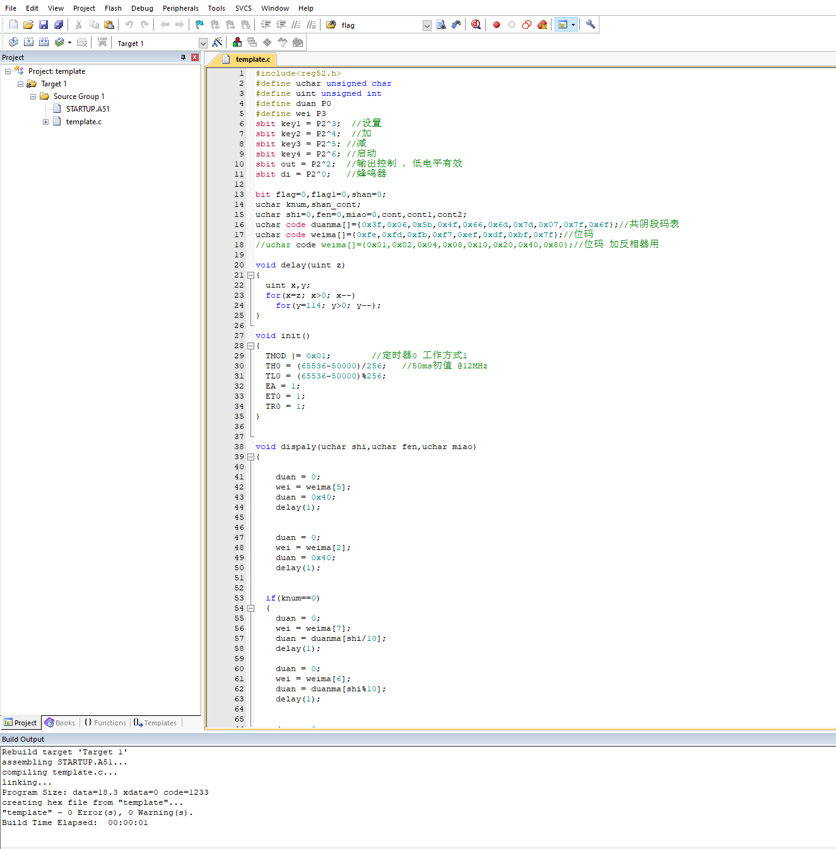Insert a breakpoint using red dot icon
Image resolution: width=836 pixels, height=849 pixels.
(497, 25)
